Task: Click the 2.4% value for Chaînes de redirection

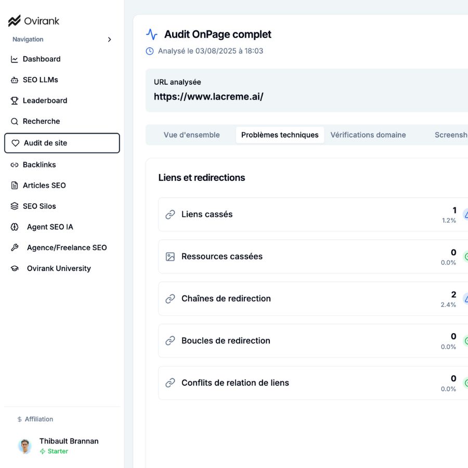Action: [448, 305]
